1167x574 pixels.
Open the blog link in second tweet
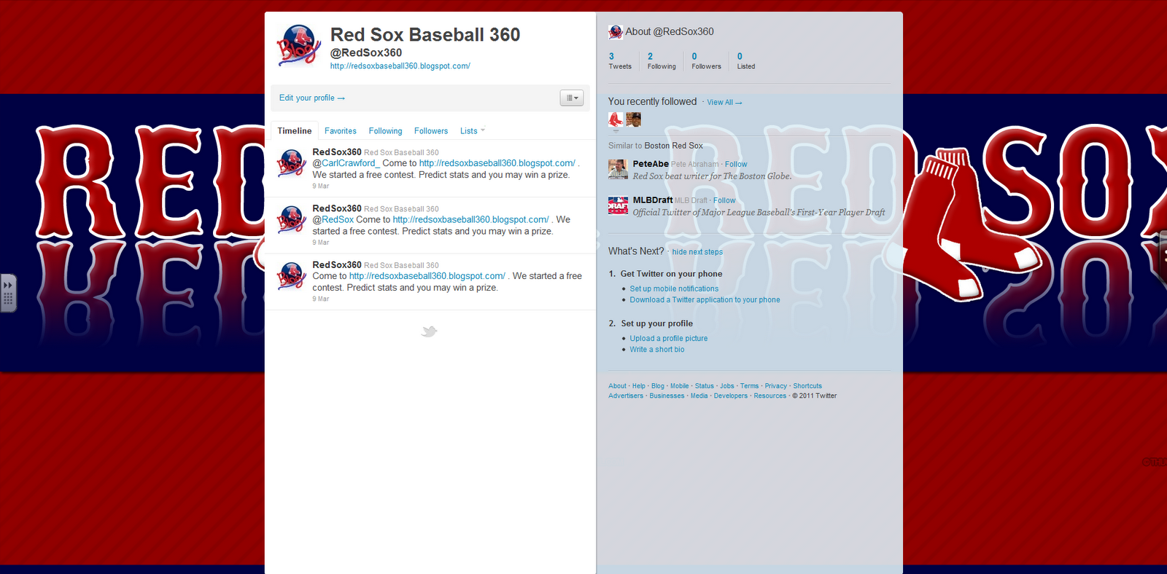click(x=471, y=219)
